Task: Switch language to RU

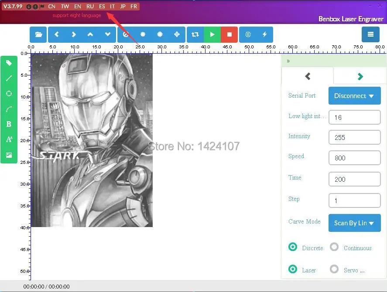Action: (x=90, y=7)
